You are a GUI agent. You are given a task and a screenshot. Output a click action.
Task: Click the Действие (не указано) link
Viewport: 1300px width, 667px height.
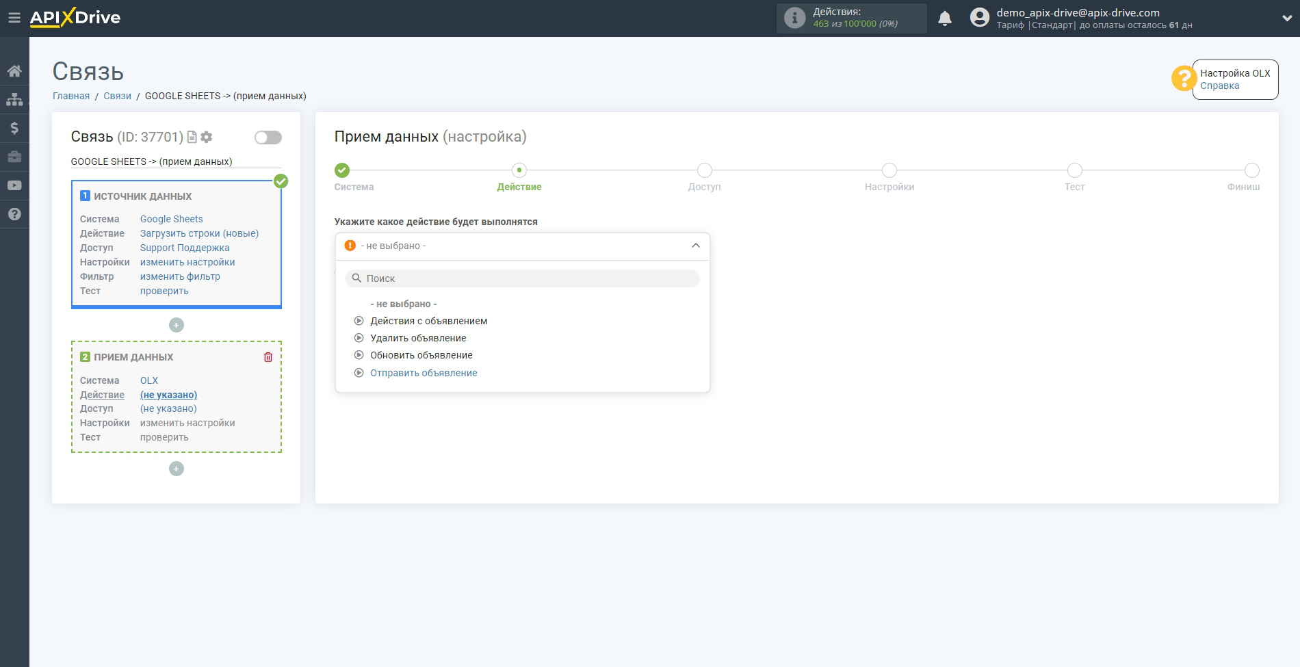[168, 395]
